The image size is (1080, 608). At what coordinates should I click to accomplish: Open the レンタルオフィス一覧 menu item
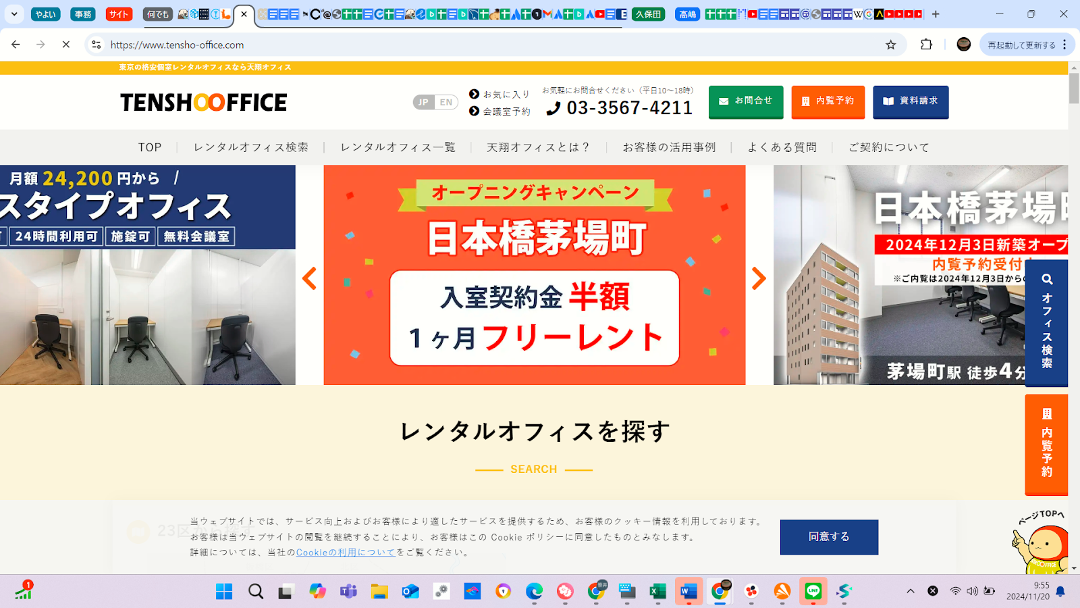398,147
